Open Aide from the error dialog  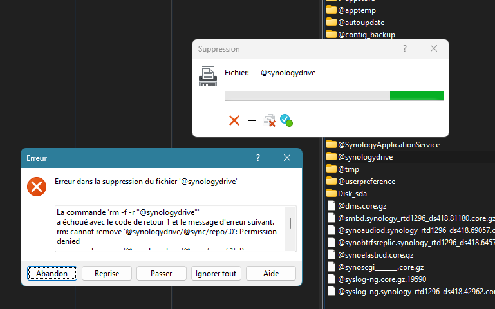pyautogui.click(x=271, y=274)
